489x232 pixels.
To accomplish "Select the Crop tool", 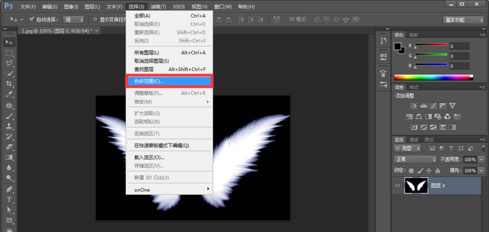I will pos(9,84).
